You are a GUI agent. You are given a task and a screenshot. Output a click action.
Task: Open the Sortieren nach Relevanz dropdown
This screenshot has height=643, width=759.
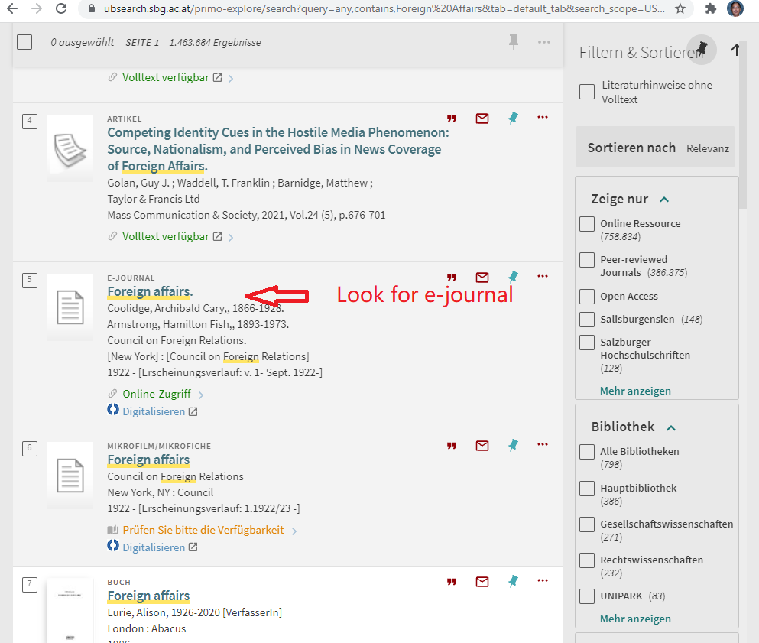pos(656,148)
